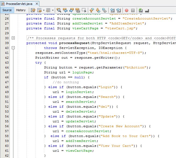This screenshot has width=176, height=158.
Task: Click the loginPage variable on line 45
Action: tap(82, 72)
